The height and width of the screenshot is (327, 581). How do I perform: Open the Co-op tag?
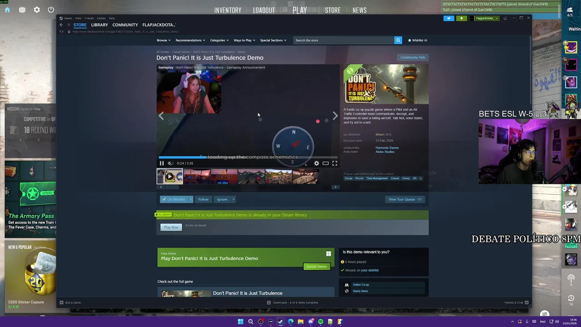pos(349,178)
